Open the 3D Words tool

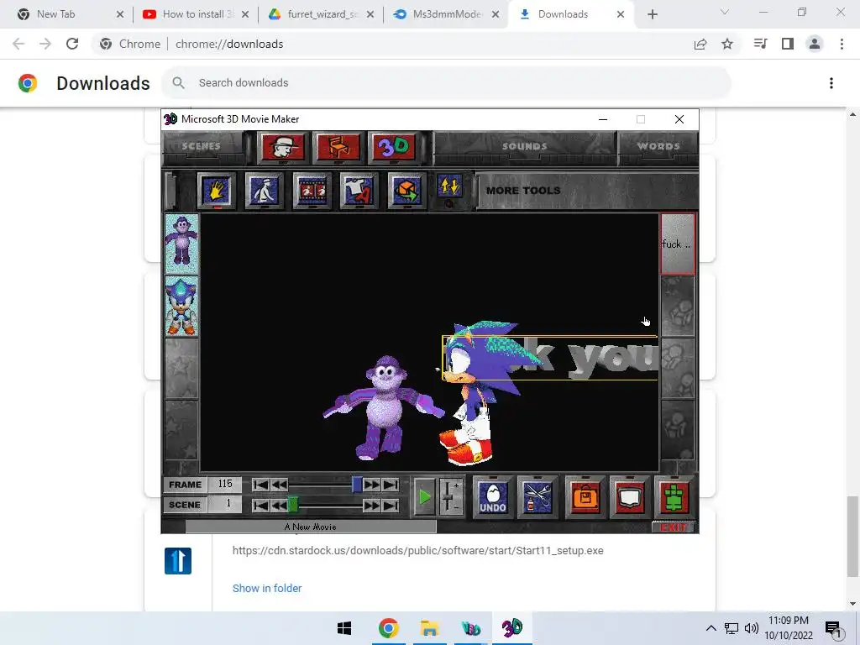point(393,146)
